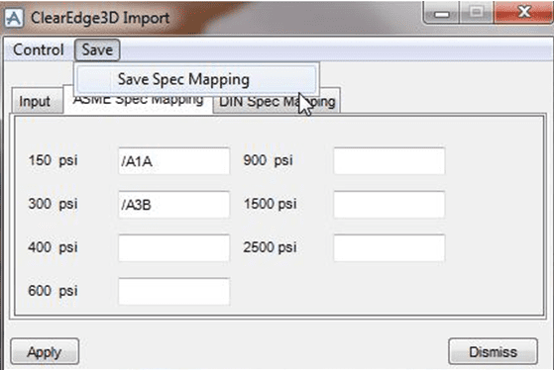Click the ClearEdge3D app icon in title bar
The height and width of the screenshot is (370, 554).
(x=14, y=18)
